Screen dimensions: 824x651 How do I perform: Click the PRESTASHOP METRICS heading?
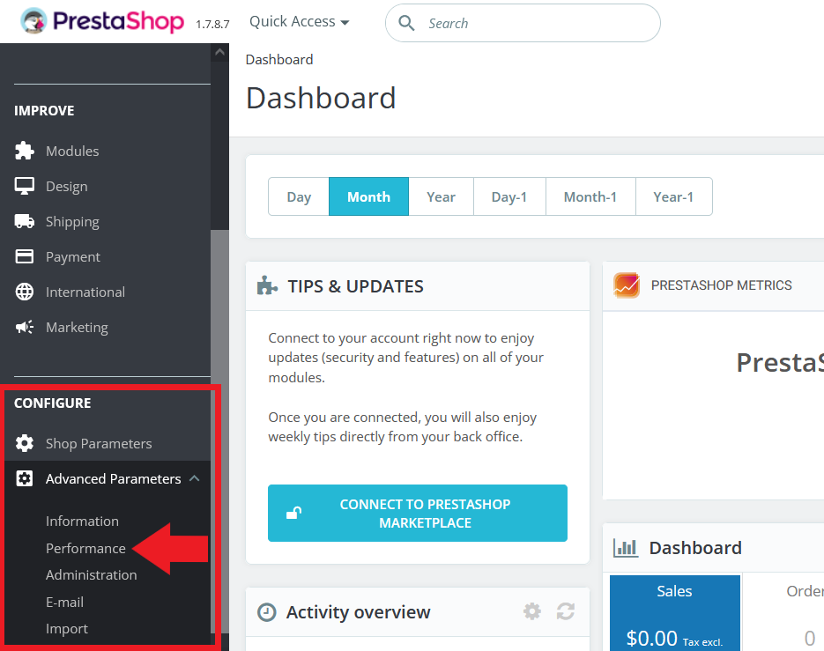(x=721, y=285)
